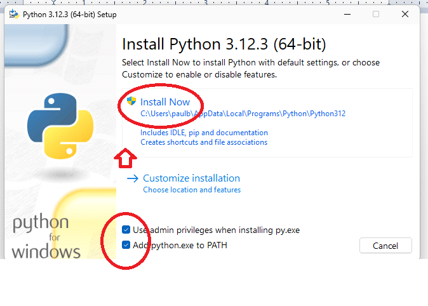Toggle Use admin privileges when installing py.exe
Viewport: 428px width, 306px height.
pyautogui.click(x=127, y=230)
